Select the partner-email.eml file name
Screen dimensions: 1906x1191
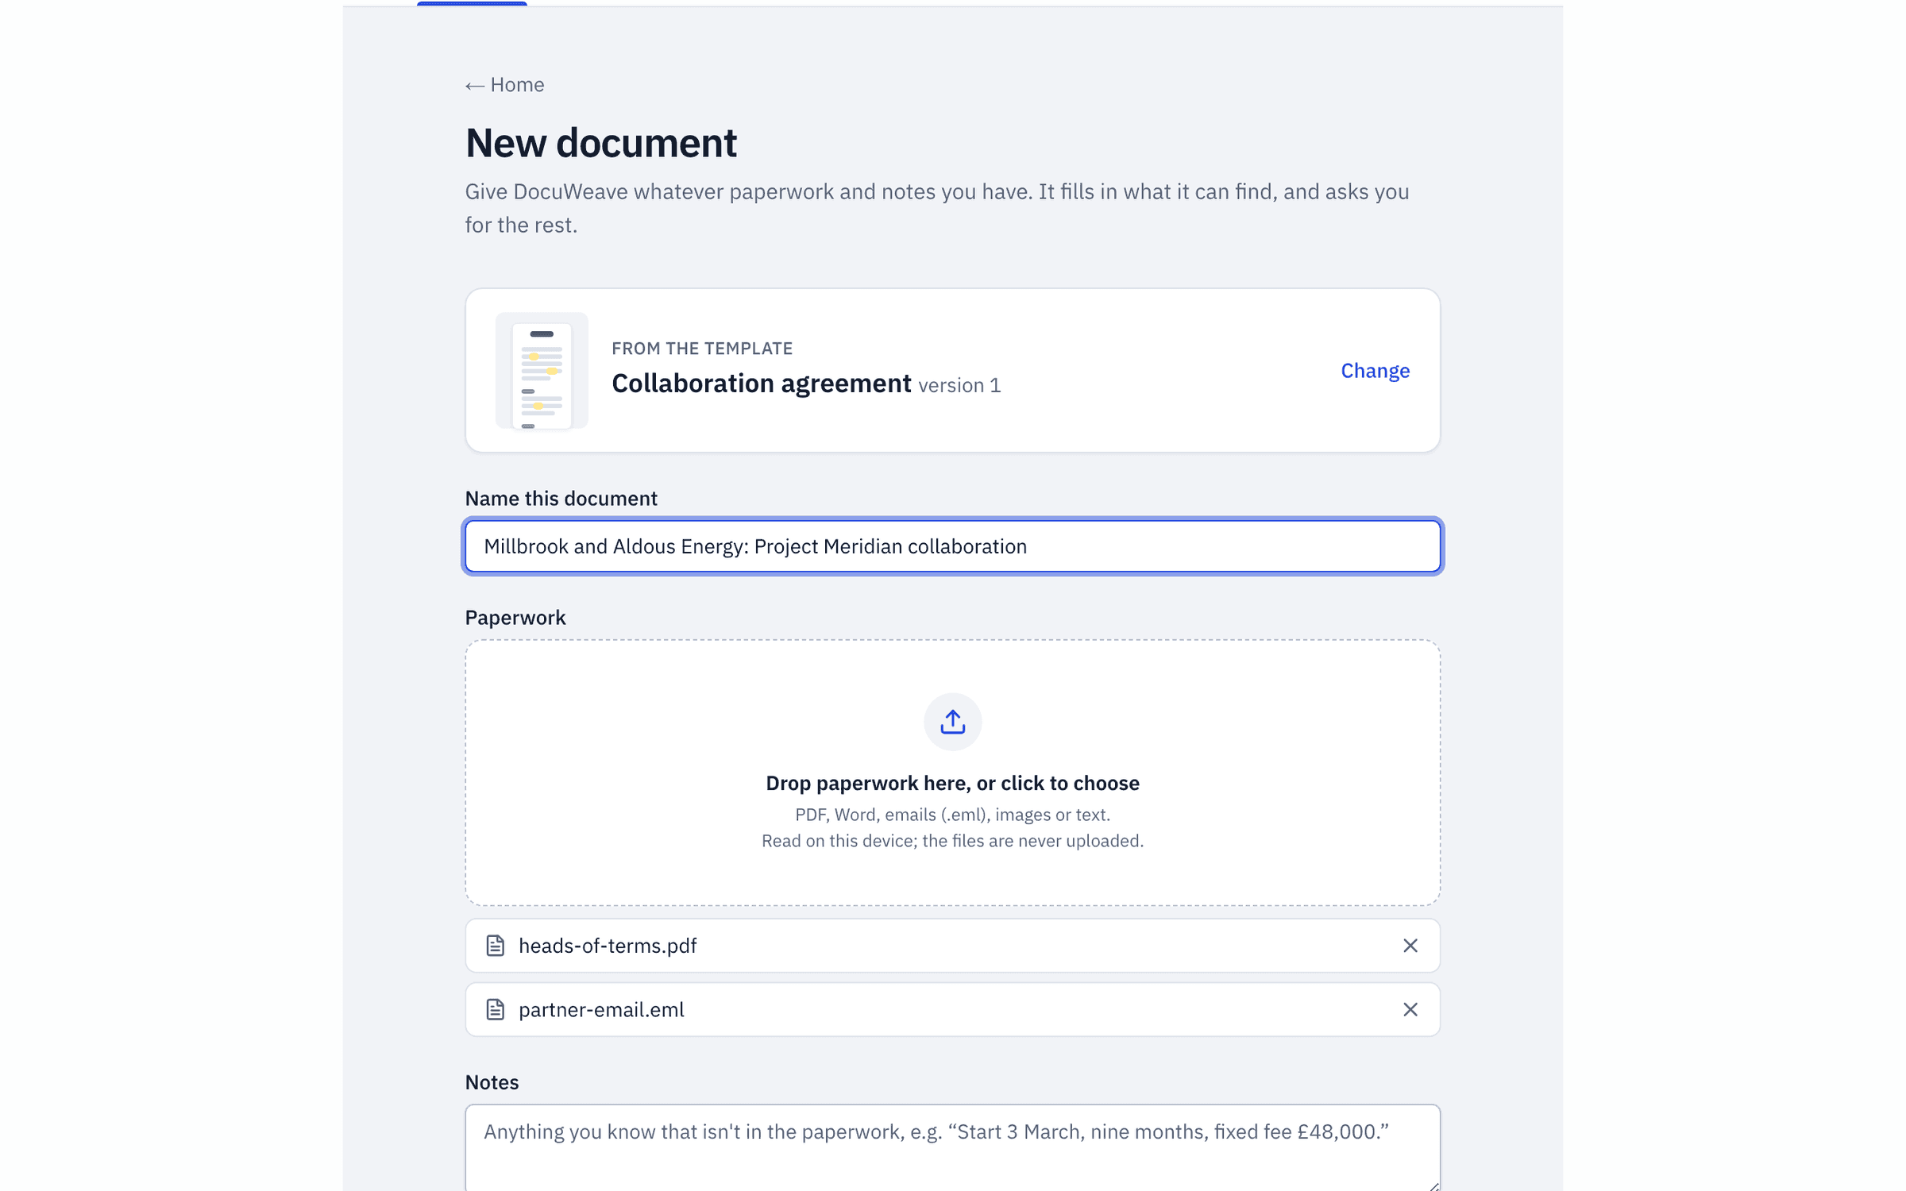(601, 1009)
